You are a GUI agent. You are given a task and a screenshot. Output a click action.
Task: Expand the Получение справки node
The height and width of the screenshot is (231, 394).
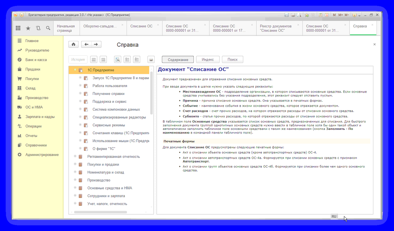[x=80, y=94]
